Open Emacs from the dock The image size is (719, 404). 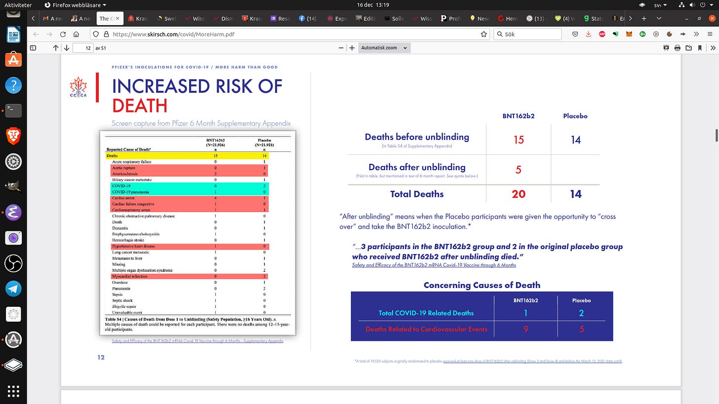click(13, 212)
